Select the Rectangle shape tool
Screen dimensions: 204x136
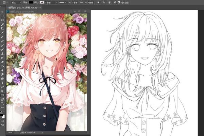point(2,95)
